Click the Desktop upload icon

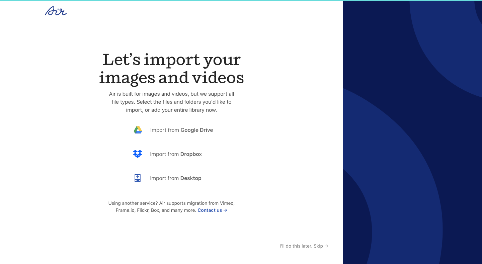point(138,178)
